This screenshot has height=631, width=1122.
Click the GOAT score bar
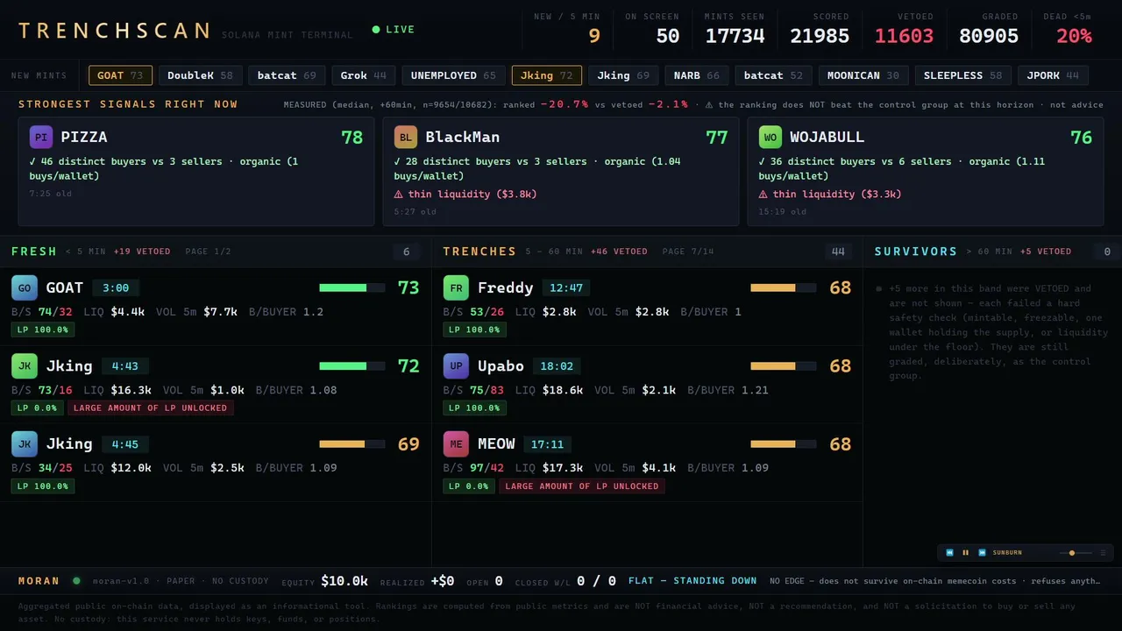[352, 287]
